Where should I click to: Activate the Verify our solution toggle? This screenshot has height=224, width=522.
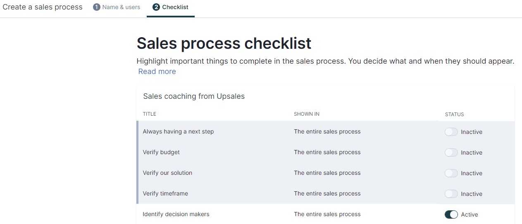(x=451, y=173)
